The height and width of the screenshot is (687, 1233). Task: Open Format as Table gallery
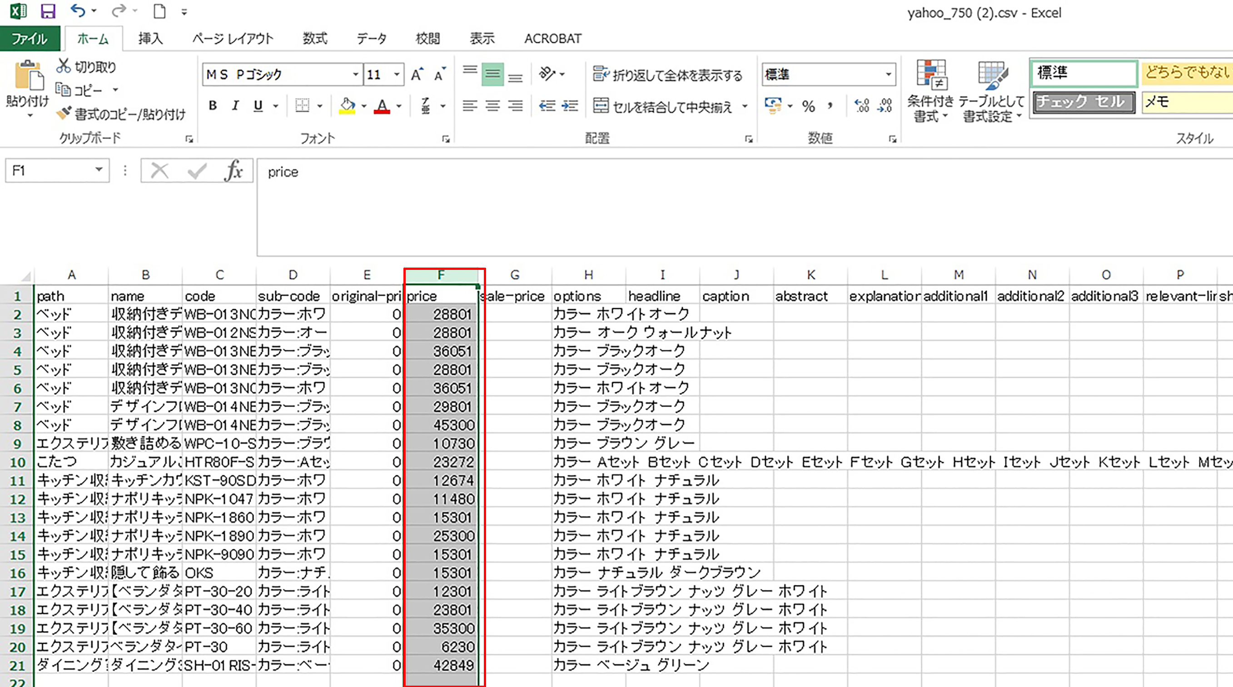tap(992, 91)
